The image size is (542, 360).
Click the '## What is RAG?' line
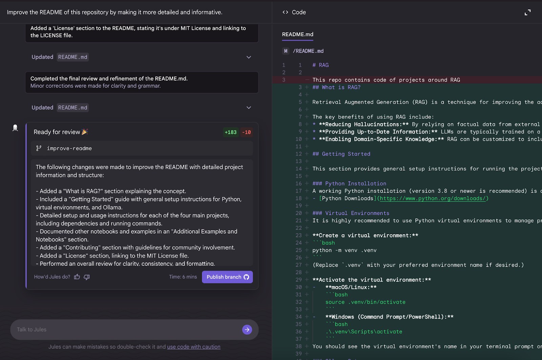click(336, 87)
